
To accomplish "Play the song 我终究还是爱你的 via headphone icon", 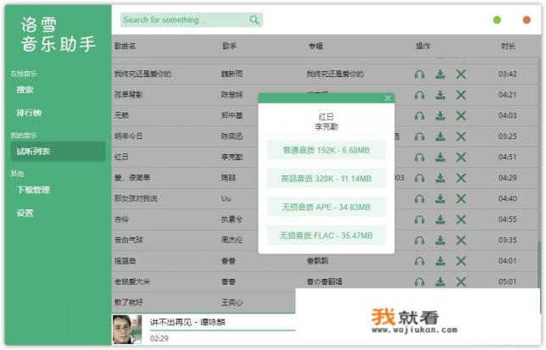I will point(420,74).
